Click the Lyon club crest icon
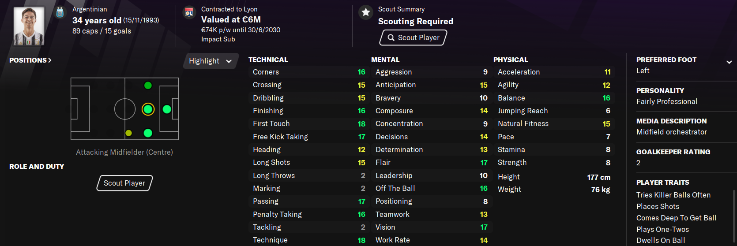The image size is (737, 246). click(189, 13)
